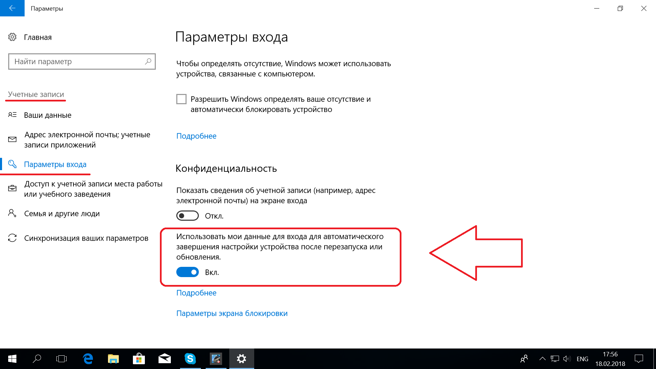Open Главная via the gear icon

point(12,37)
